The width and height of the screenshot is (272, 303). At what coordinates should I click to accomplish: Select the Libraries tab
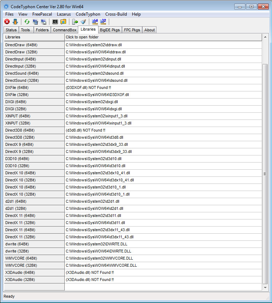point(88,30)
